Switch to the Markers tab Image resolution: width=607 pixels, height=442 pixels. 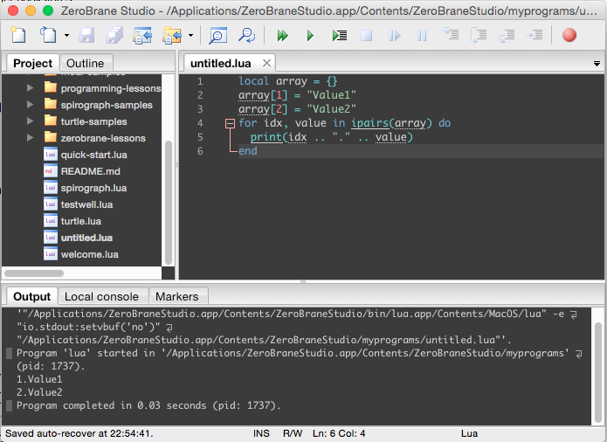tap(177, 296)
